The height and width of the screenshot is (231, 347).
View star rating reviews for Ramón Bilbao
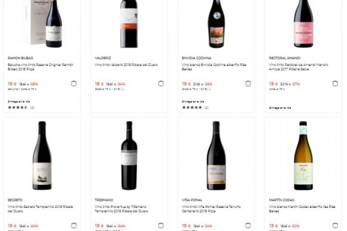[18, 107]
